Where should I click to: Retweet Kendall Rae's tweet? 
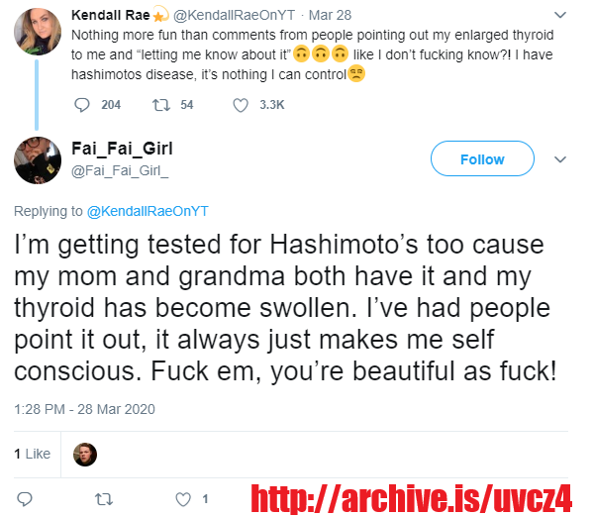click(160, 105)
